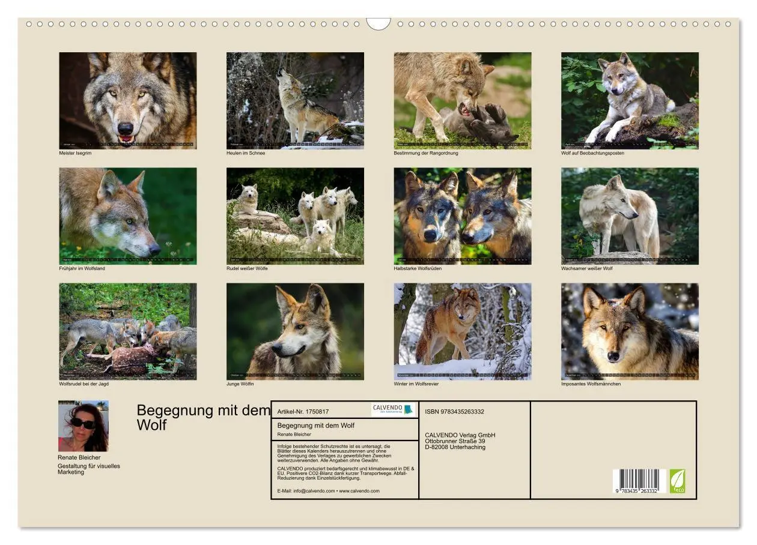Click the caption Wachsamer weißer Wolf
This screenshot has height=545, width=757.
click(587, 268)
